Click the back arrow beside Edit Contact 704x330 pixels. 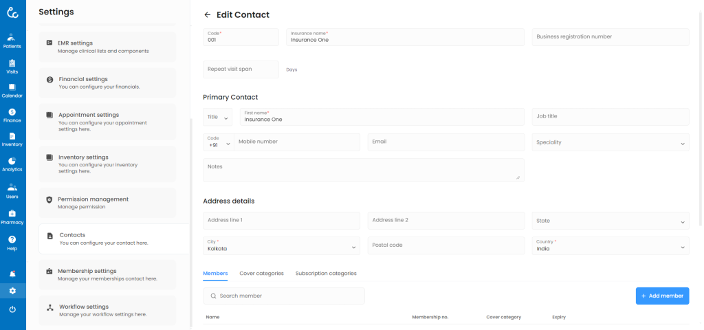(x=208, y=15)
